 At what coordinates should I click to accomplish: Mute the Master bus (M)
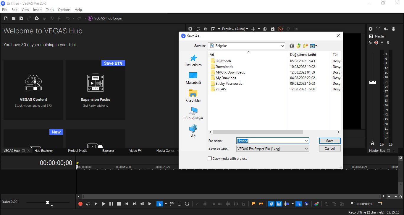pyautogui.click(x=382, y=43)
